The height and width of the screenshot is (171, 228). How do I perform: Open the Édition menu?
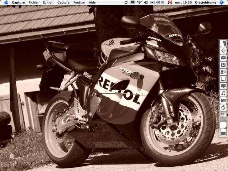(x=48, y=2)
